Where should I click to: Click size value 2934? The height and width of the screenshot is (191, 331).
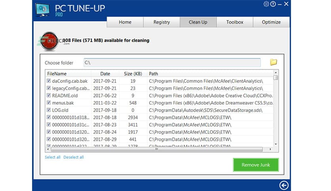133,117
